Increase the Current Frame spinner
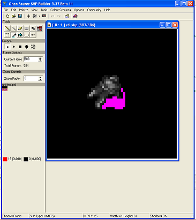The image size is (196, 220). pos(40,58)
